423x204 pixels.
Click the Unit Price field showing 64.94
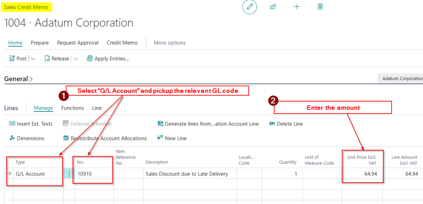363,174
